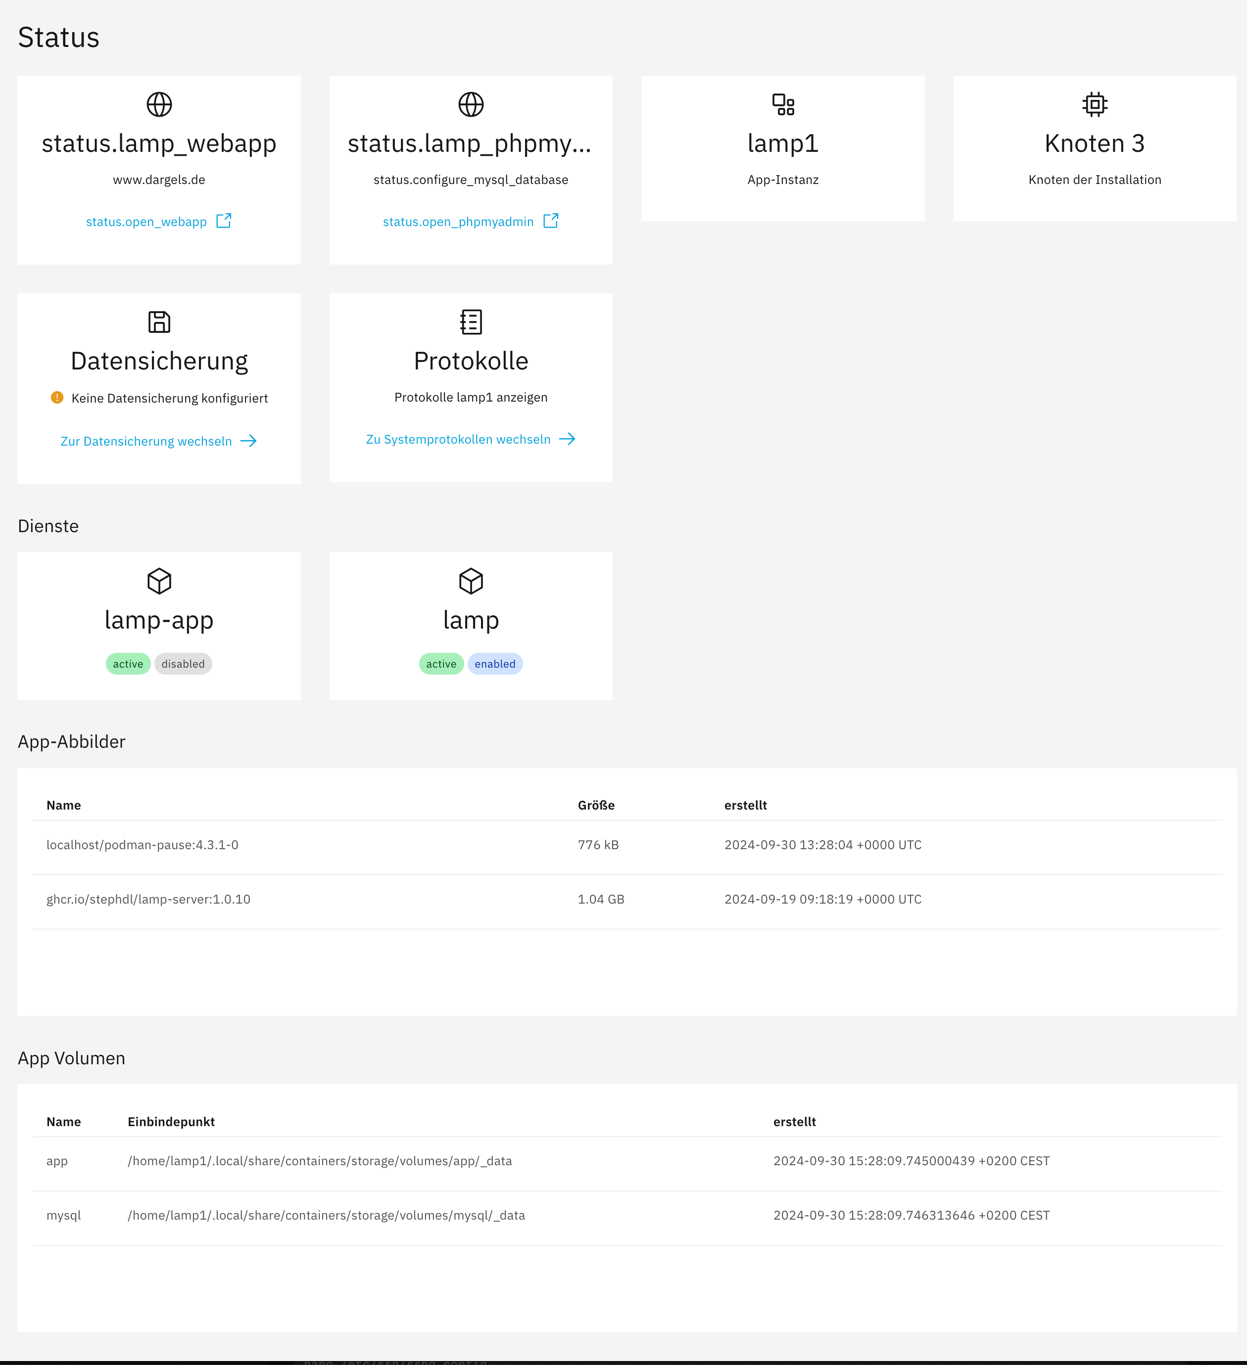Image resolution: width=1247 pixels, height=1365 pixels.
Task: Click the enabled tag on lamp service
Action: pyautogui.click(x=494, y=664)
